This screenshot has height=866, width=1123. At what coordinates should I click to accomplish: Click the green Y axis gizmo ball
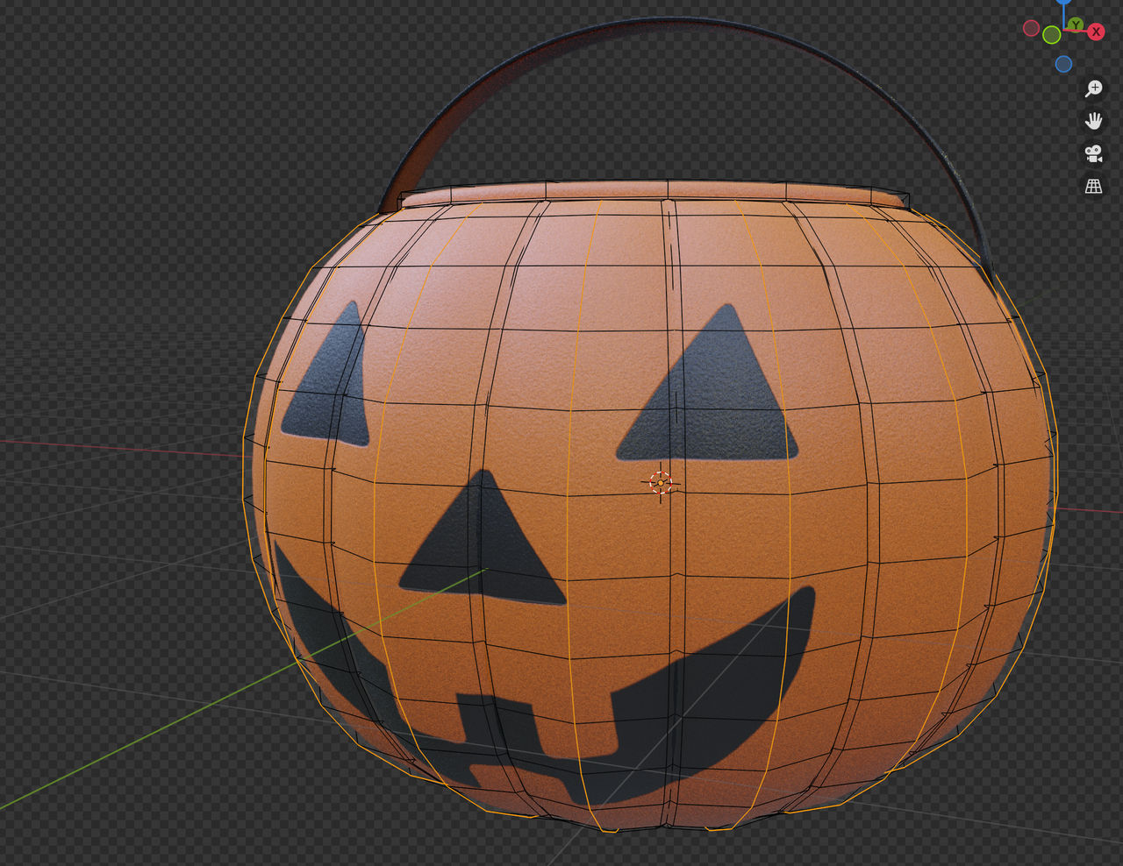pyautogui.click(x=1076, y=24)
